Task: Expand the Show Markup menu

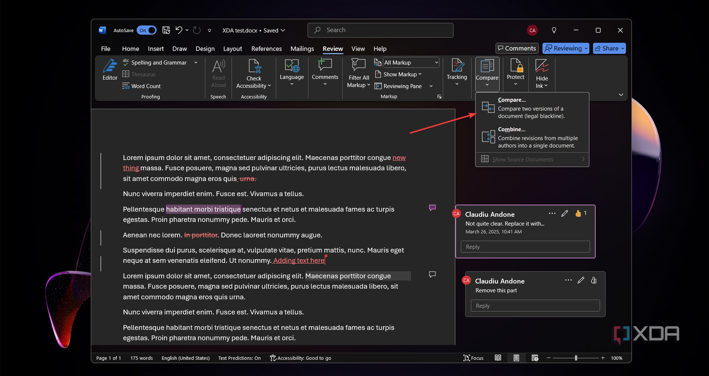Action: click(398, 74)
